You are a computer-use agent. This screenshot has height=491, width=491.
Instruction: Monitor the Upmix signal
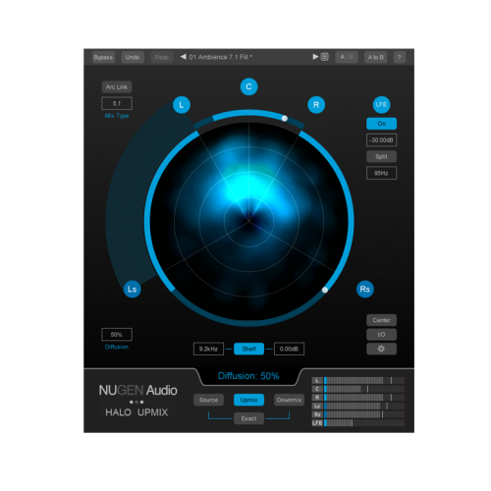pyautogui.click(x=248, y=400)
